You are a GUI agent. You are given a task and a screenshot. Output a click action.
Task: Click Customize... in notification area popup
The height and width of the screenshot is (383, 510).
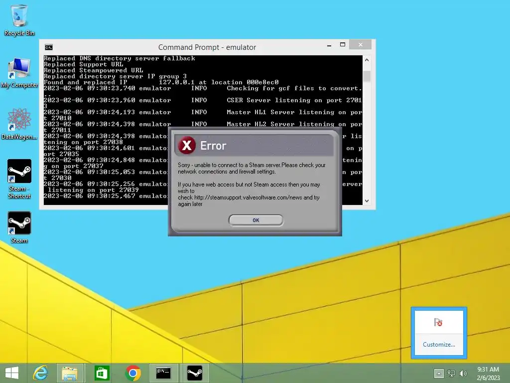click(439, 345)
